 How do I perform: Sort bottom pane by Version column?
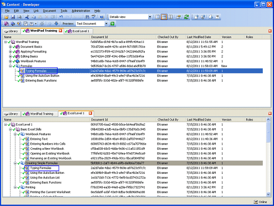pyautogui.click(x=232, y=120)
